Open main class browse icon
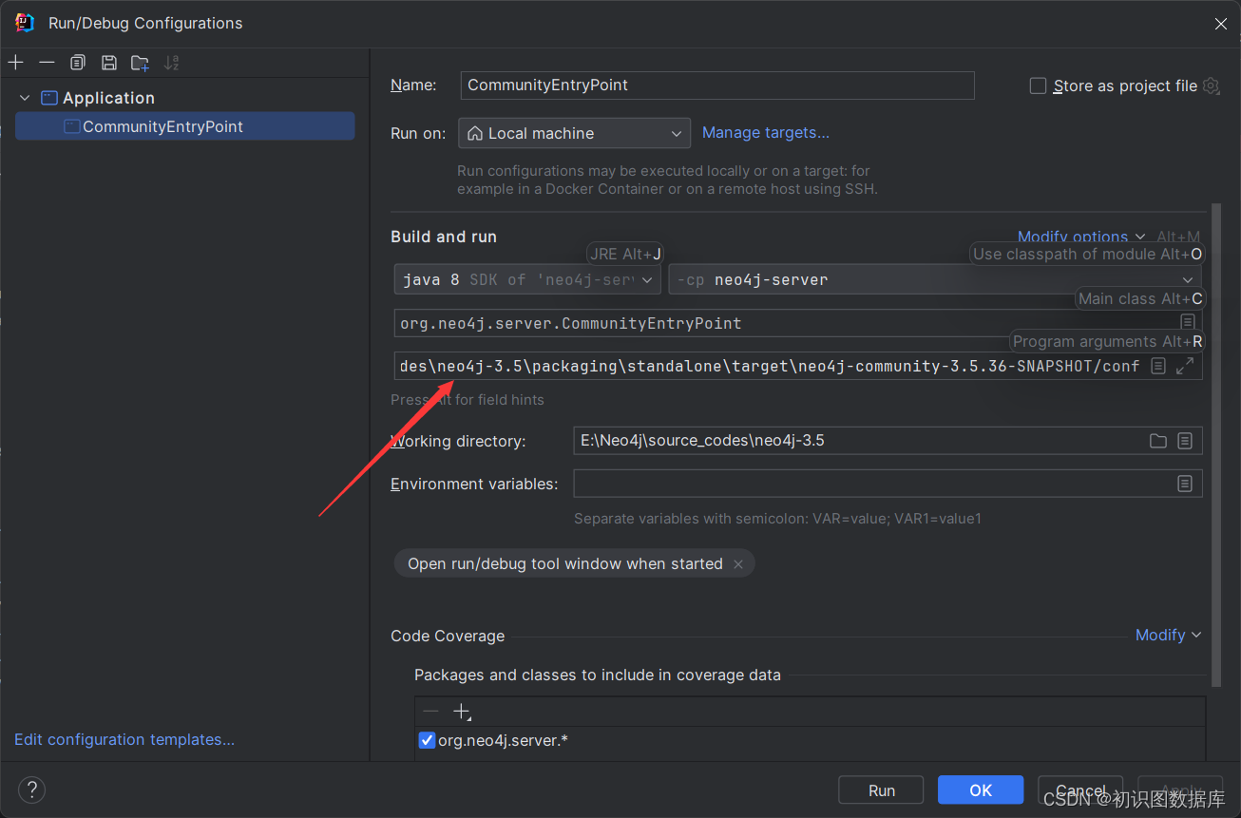 [1188, 323]
